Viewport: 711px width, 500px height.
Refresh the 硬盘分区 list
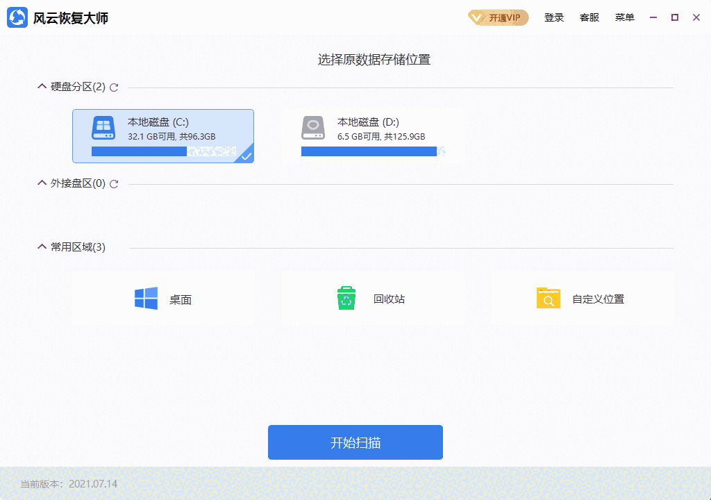point(115,87)
